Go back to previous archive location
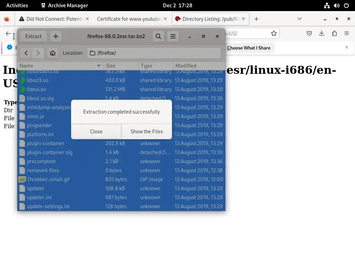 coord(26,53)
